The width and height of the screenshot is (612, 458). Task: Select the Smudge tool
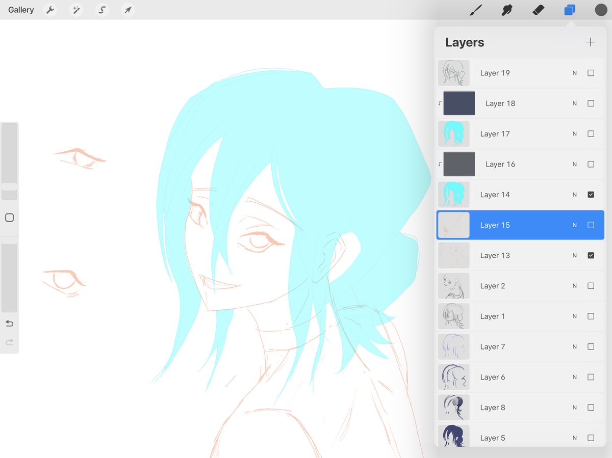click(x=507, y=10)
